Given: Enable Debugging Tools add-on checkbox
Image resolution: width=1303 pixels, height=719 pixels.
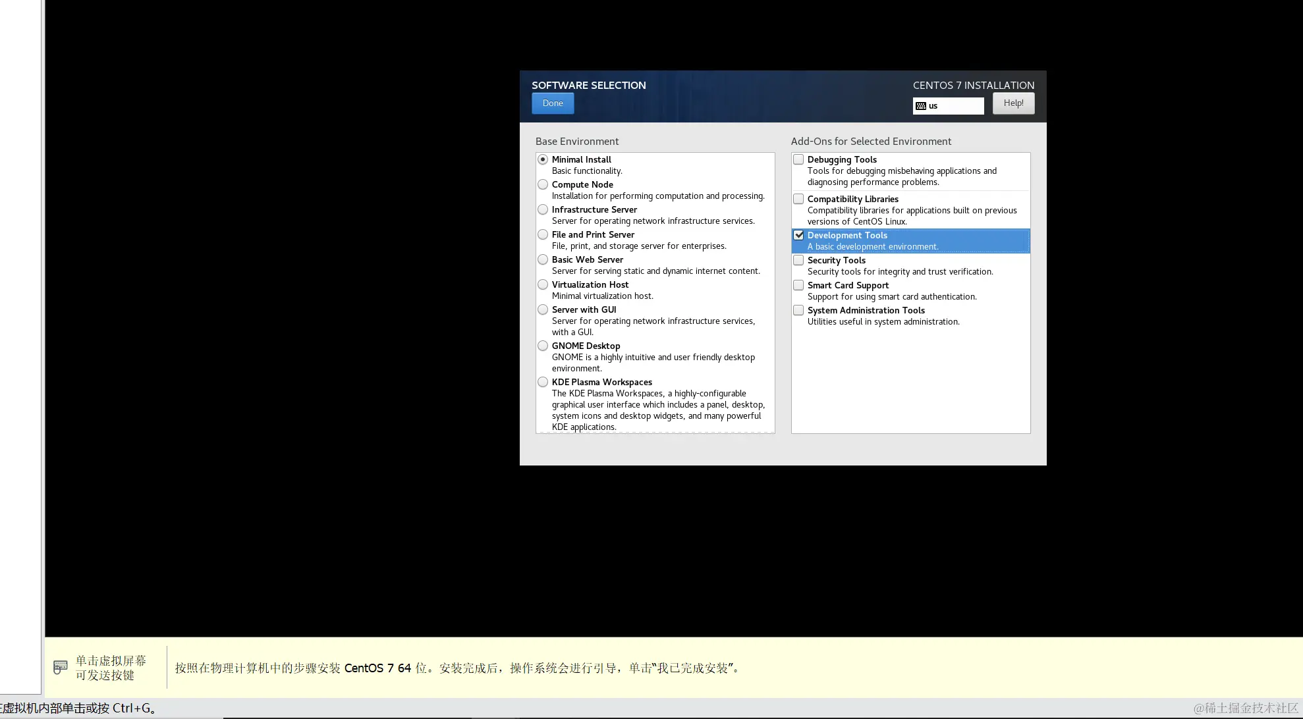Looking at the screenshot, I should coord(798,159).
